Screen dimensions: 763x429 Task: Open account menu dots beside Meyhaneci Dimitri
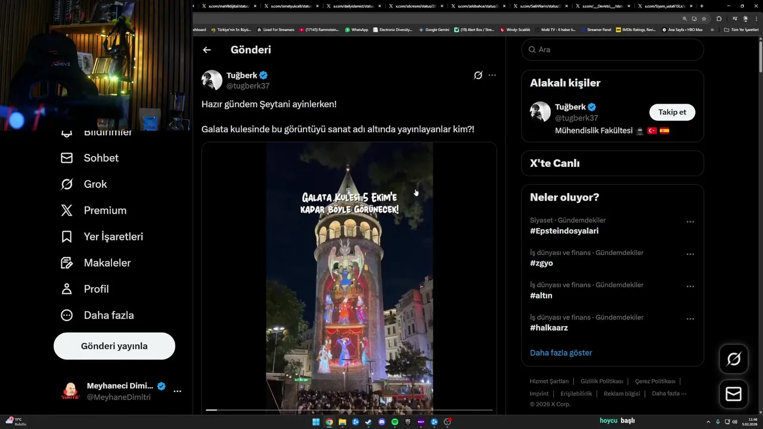pos(177,391)
